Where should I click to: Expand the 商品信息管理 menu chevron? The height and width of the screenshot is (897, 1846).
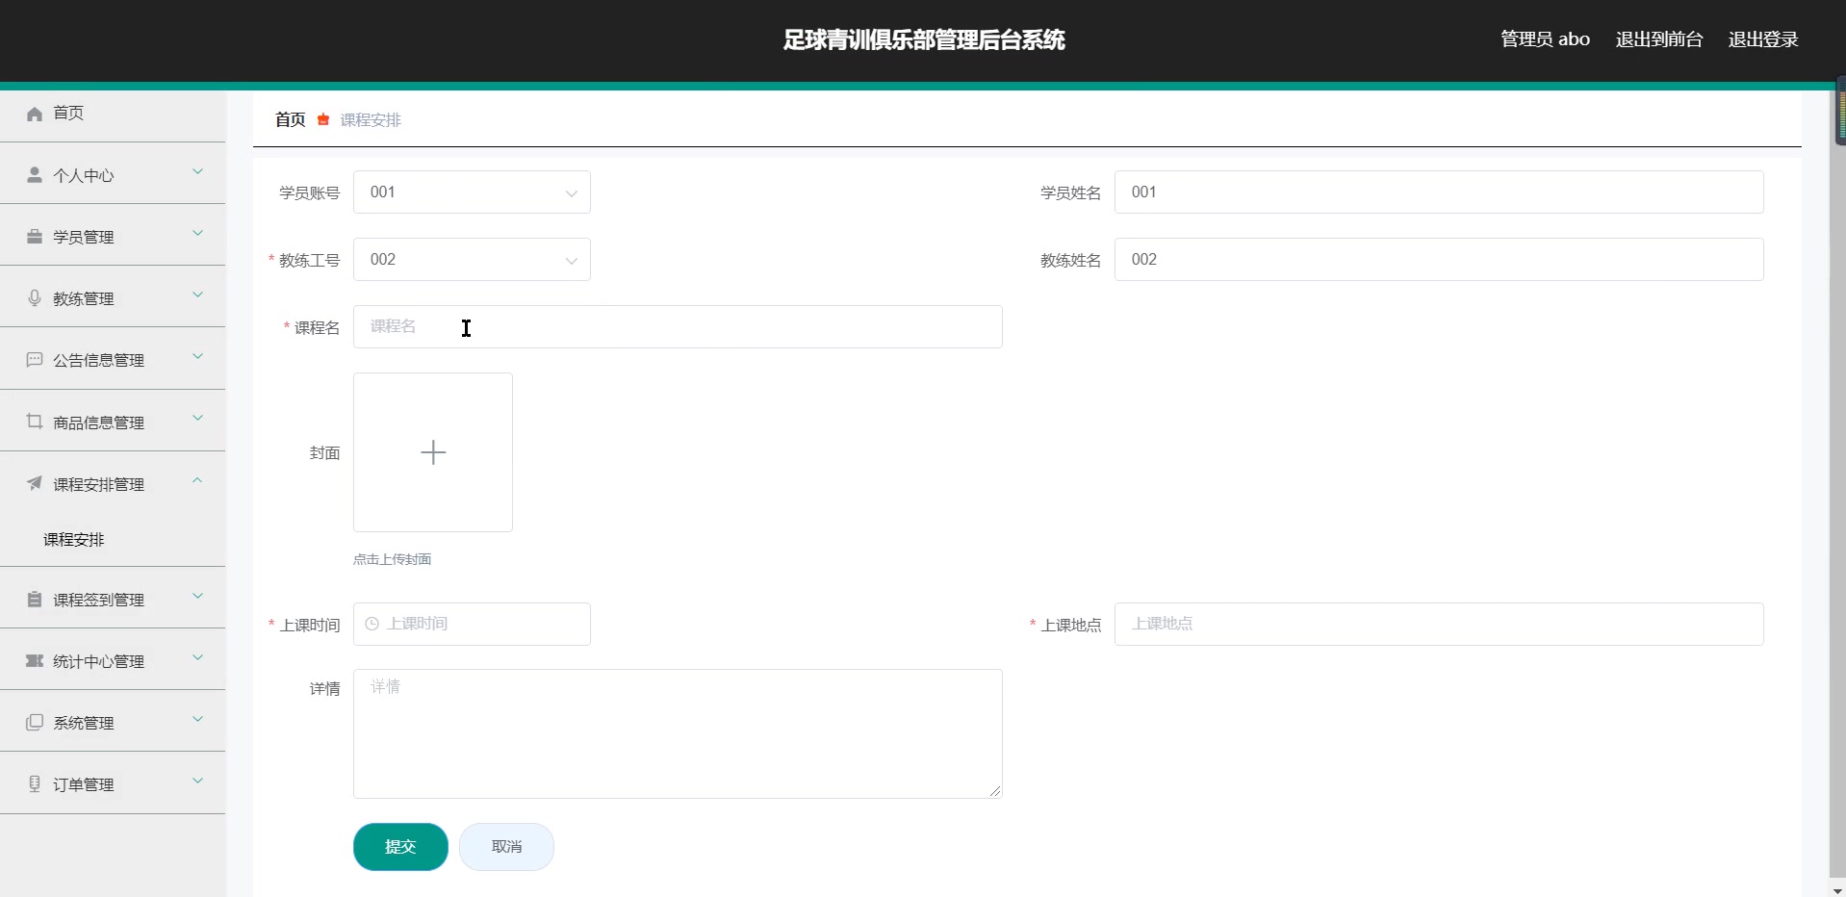click(197, 419)
